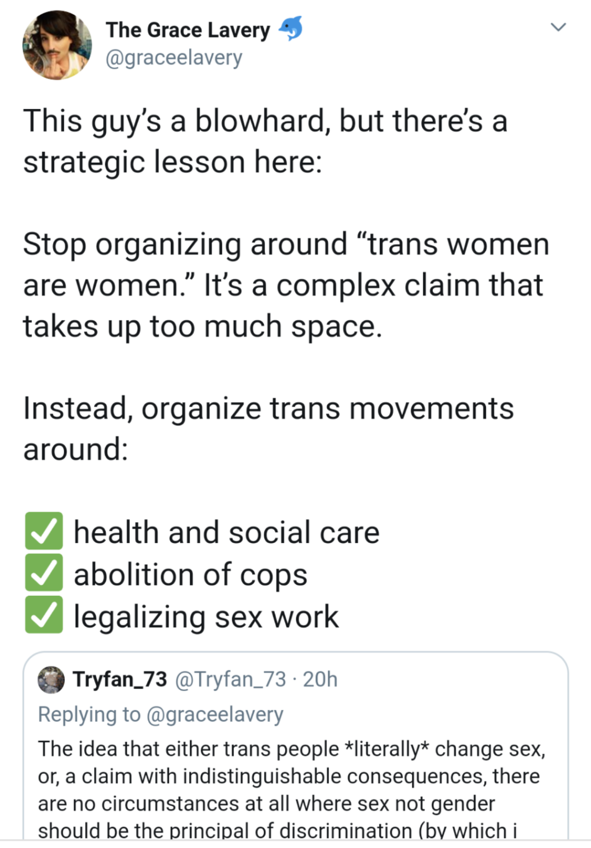This screenshot has height=848, width=591.
Task: Follow the @graceelavery mention after Replying to
Action: [215, 714]
